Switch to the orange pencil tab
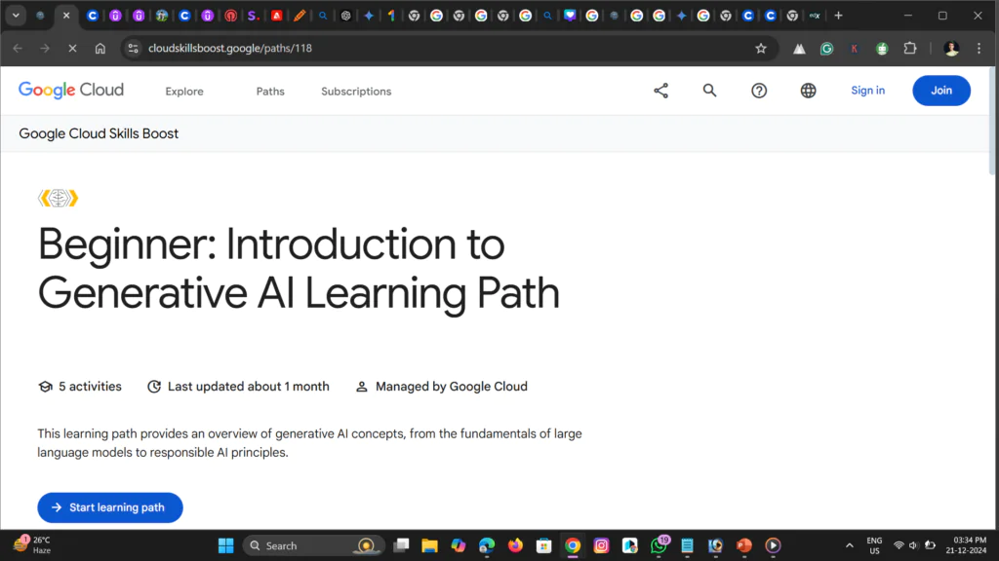Viewport: 999px width, 561px height. (x=300, y=16)
